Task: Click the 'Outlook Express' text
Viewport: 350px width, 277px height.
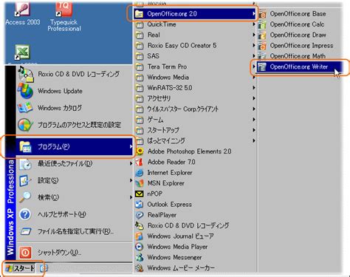Action: tap(169, 205)
